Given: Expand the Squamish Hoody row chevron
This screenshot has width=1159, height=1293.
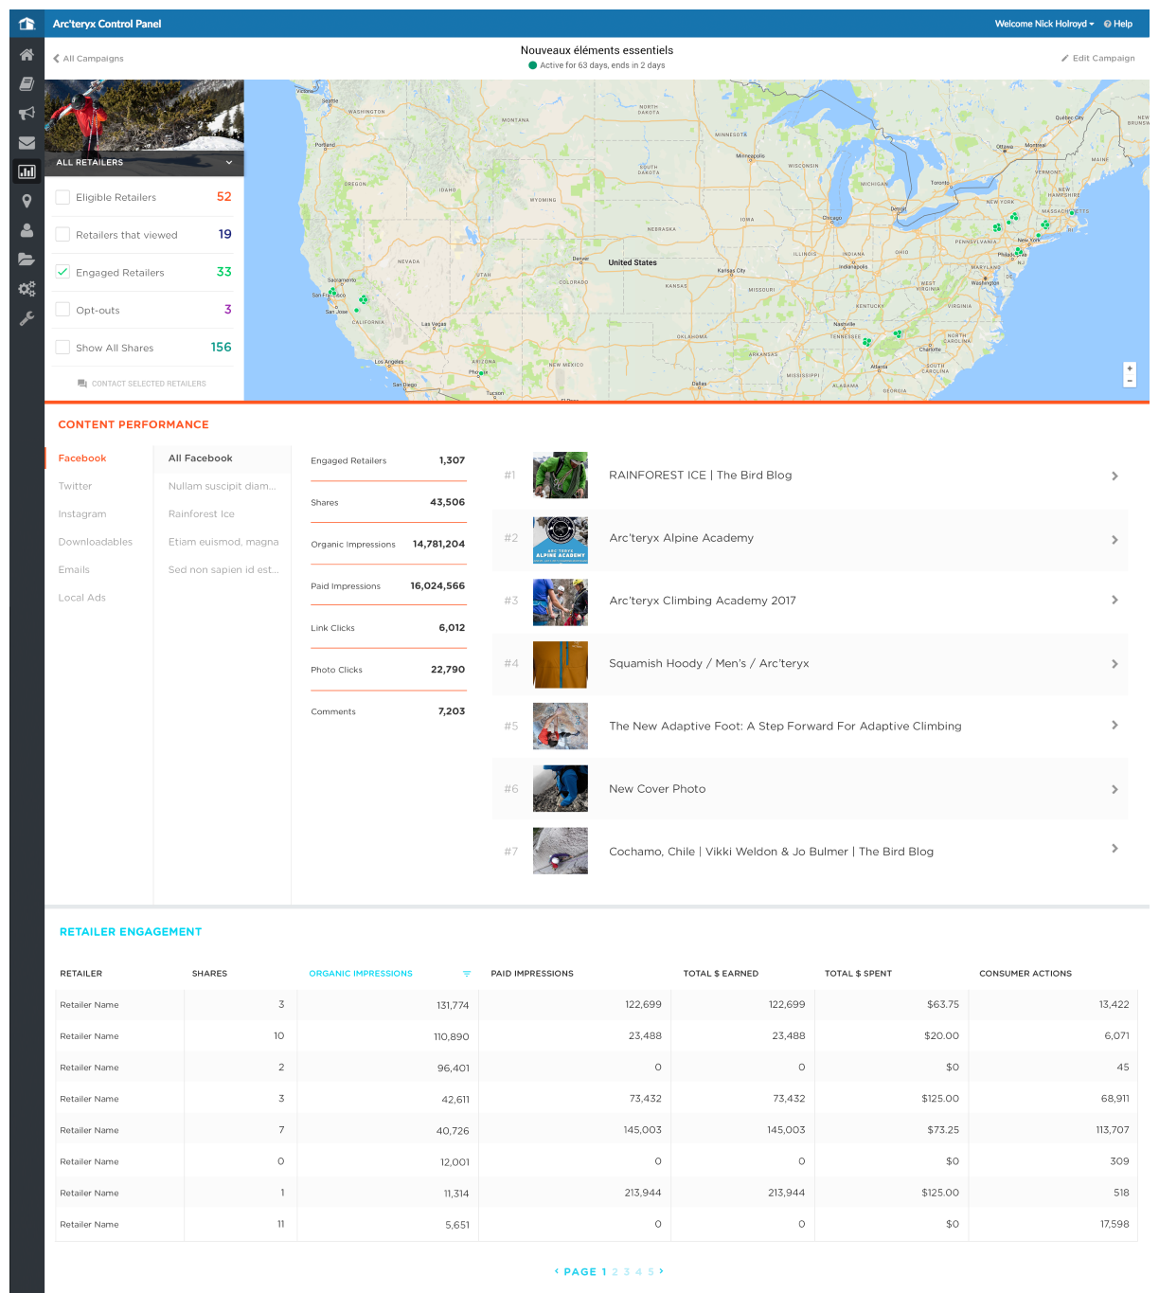Looking at the screenshot, I should click(1114, 664).
